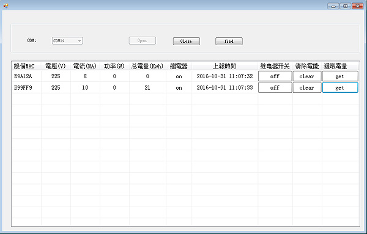Get power reading for E99FF9
This screenshot has width=367, height=234.
(x=340, y=87)
